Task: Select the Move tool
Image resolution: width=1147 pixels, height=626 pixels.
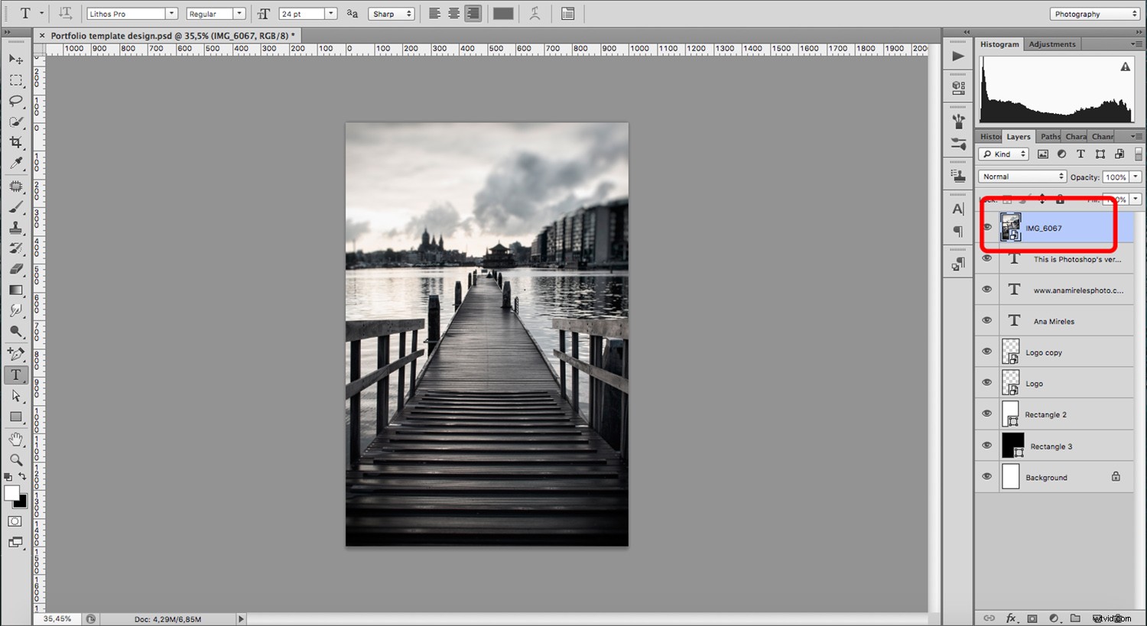Action: tap(16, 59)
